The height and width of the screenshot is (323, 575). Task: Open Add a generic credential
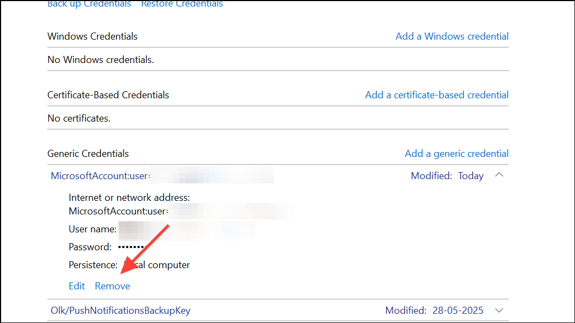pyautogui.click(x=456, y=154)
